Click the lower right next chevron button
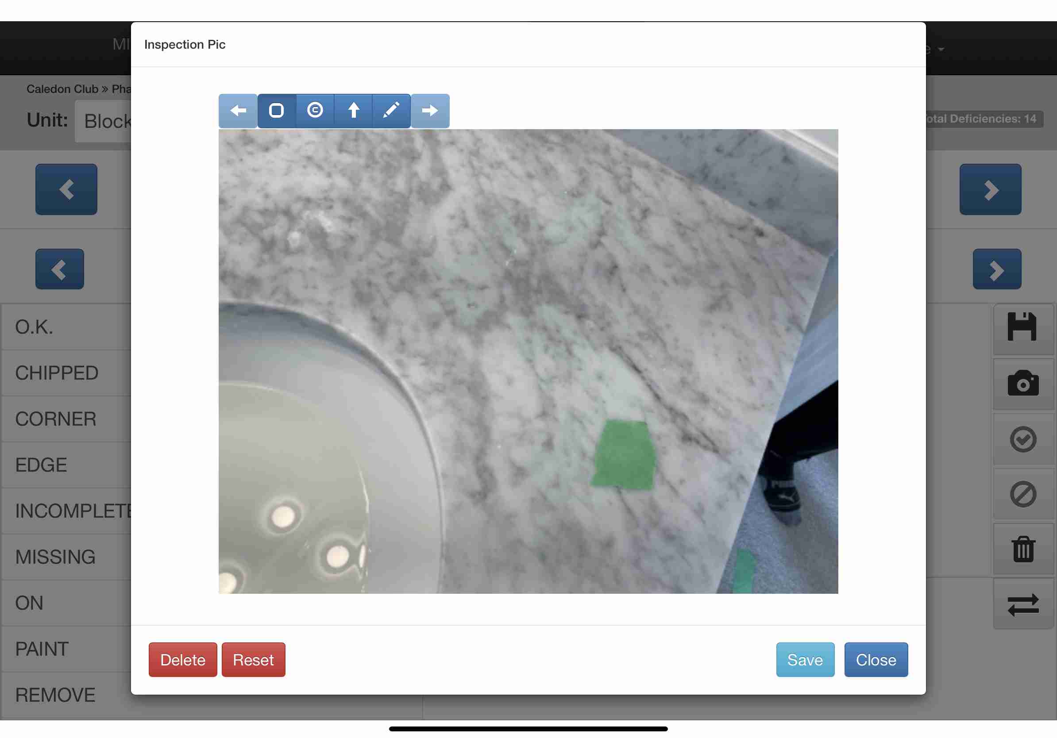The width and height of the screenshot is (1057, 738). point(997,269)
